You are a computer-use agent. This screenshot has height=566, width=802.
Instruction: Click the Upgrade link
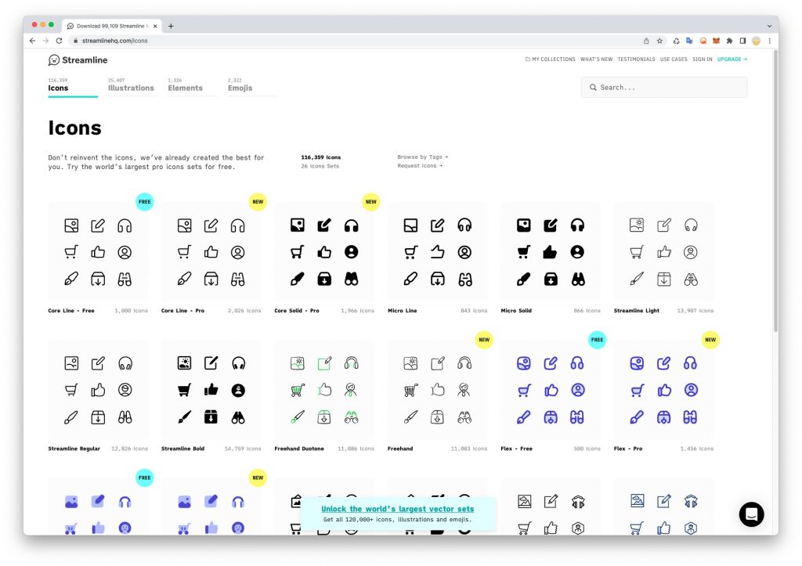[x=732, y=59]
